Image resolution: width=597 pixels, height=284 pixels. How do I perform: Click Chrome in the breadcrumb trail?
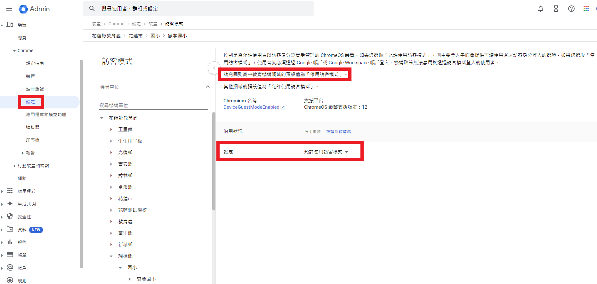pyautogui.click(x=116, y=24)
